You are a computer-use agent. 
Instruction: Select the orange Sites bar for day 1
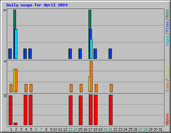pyautogui.click(x=11, y=88)
